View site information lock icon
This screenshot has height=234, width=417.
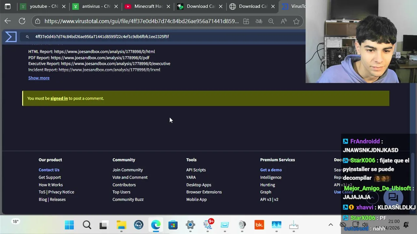click(x=38, y=21)
